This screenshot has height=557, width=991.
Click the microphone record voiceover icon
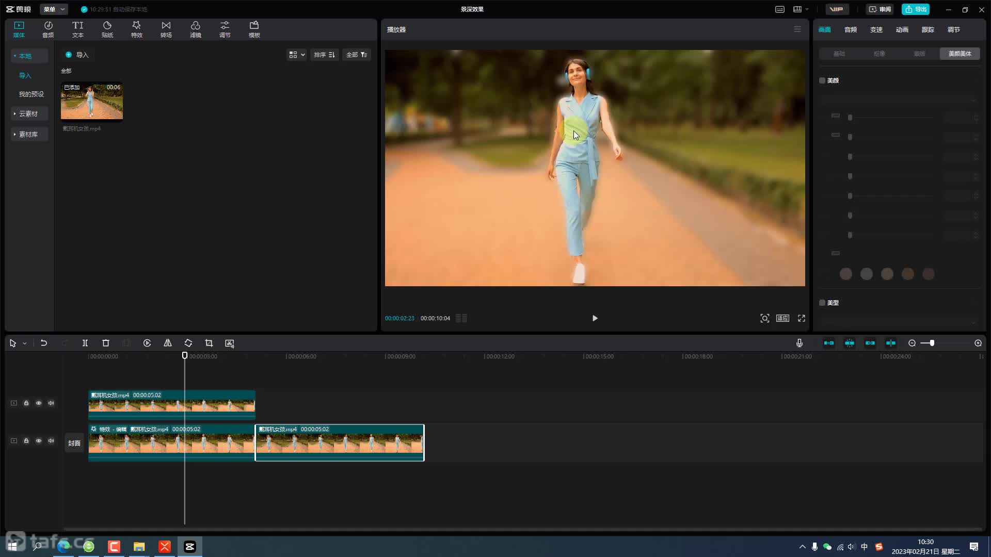click(800, 343)
